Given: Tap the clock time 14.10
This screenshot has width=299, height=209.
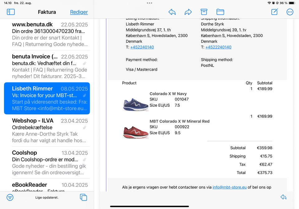Looking at the screenshot, I should click(8, 3).
